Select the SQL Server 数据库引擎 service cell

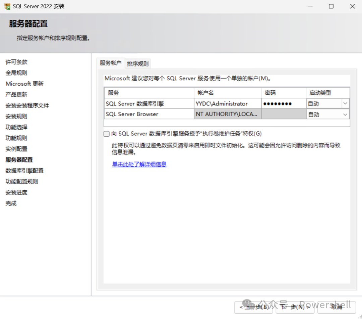pos(149,103)
